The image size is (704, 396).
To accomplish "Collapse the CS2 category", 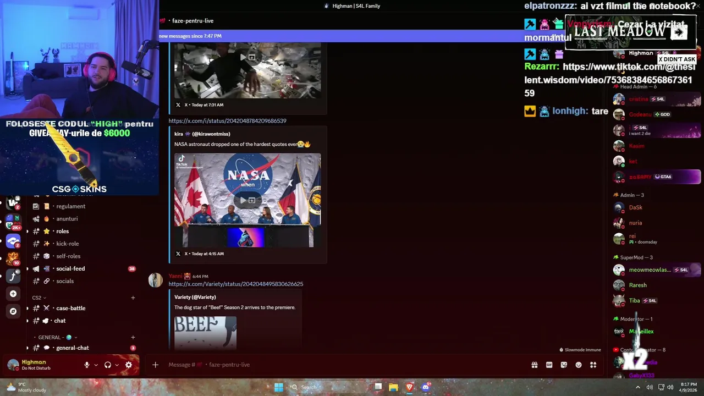I will 39,298.
